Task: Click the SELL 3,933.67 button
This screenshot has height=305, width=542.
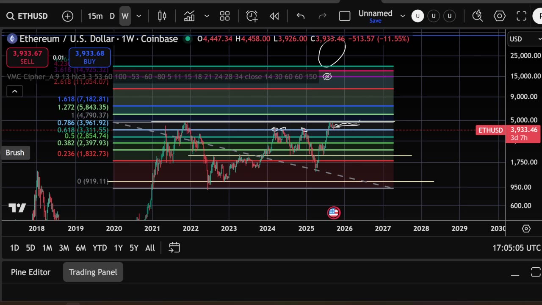Action: [x=27, y=57]
